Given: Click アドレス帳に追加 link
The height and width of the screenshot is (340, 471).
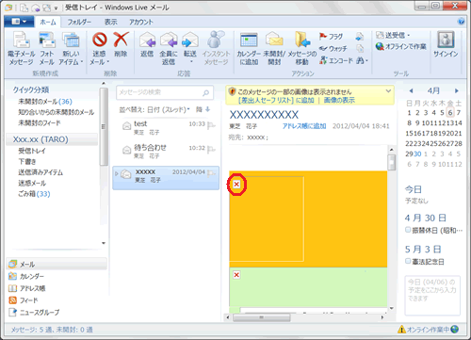Looking at the screenshot, I should click(x=304, y=126).
